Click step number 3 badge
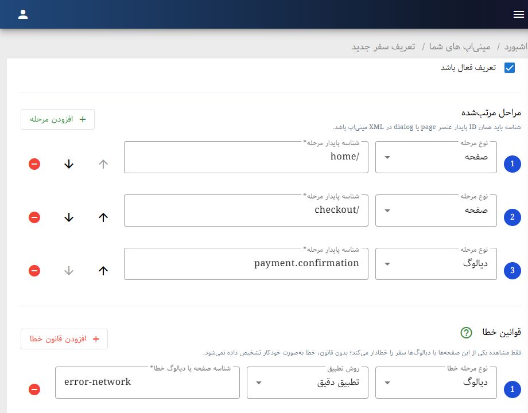 coord(512,270)
